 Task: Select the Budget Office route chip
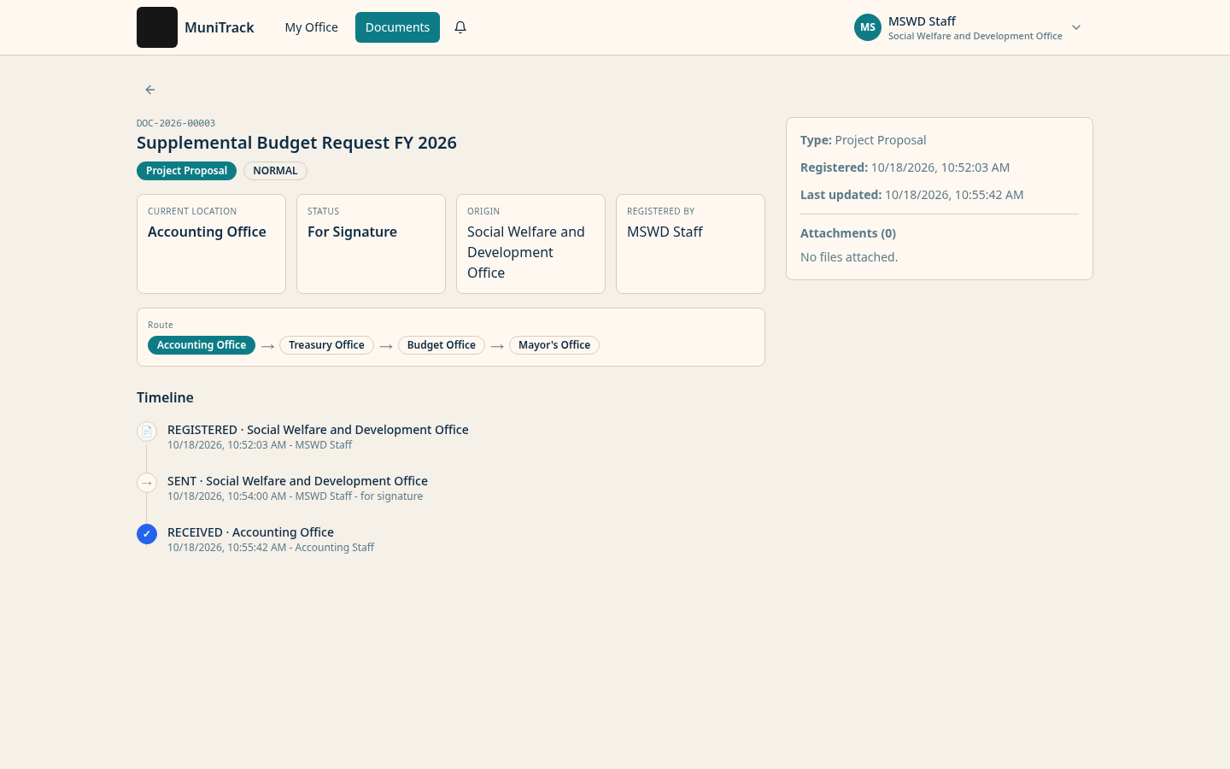(442, 345)
